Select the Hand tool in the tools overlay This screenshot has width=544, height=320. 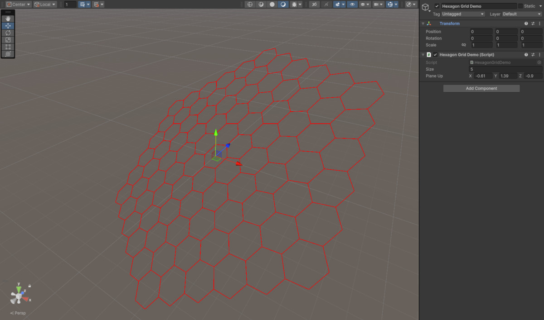tap(8, 18)
